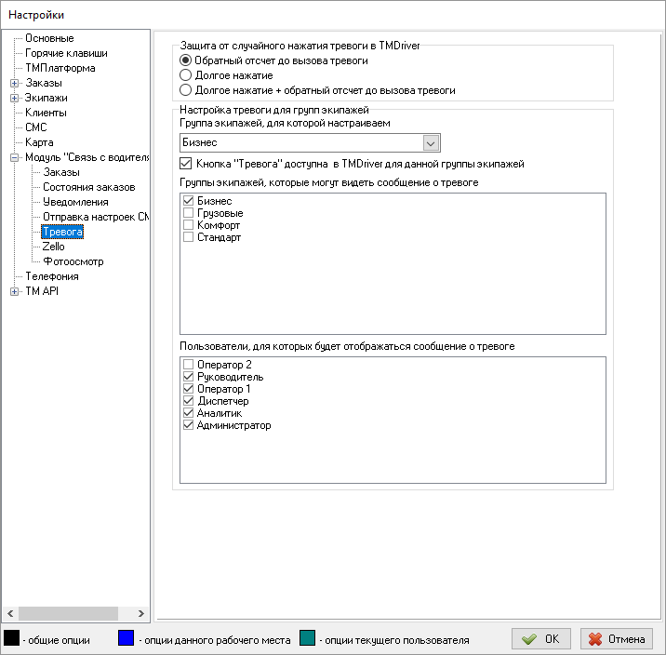The height and width of the screenshot is (655, 666).
Task: Toggle the Грузовые crew group checkbox
Action: click(190, 213)
